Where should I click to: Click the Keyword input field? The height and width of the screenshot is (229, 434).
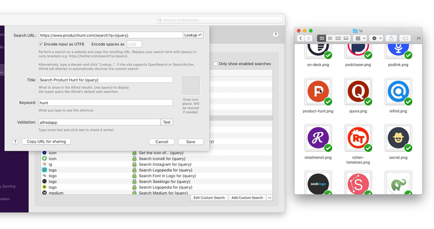[105, 102]
